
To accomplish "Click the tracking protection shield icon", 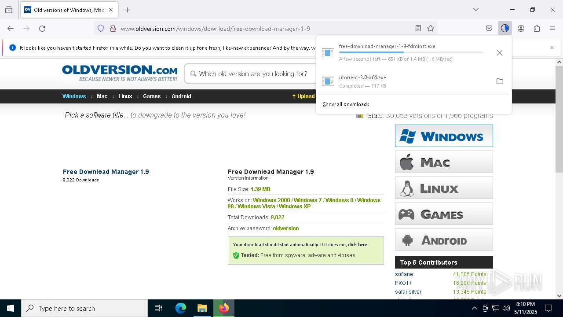I will click(101, 28).
